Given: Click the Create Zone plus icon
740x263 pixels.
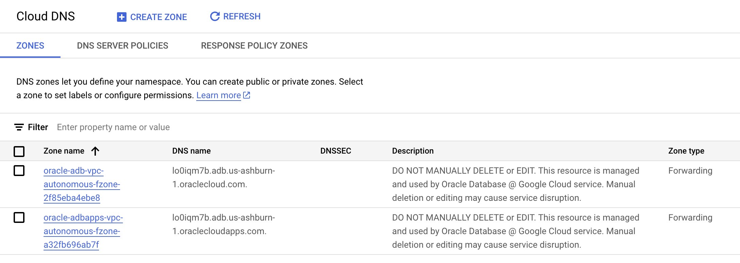Looking at the screenshot, I should [121, 17].
